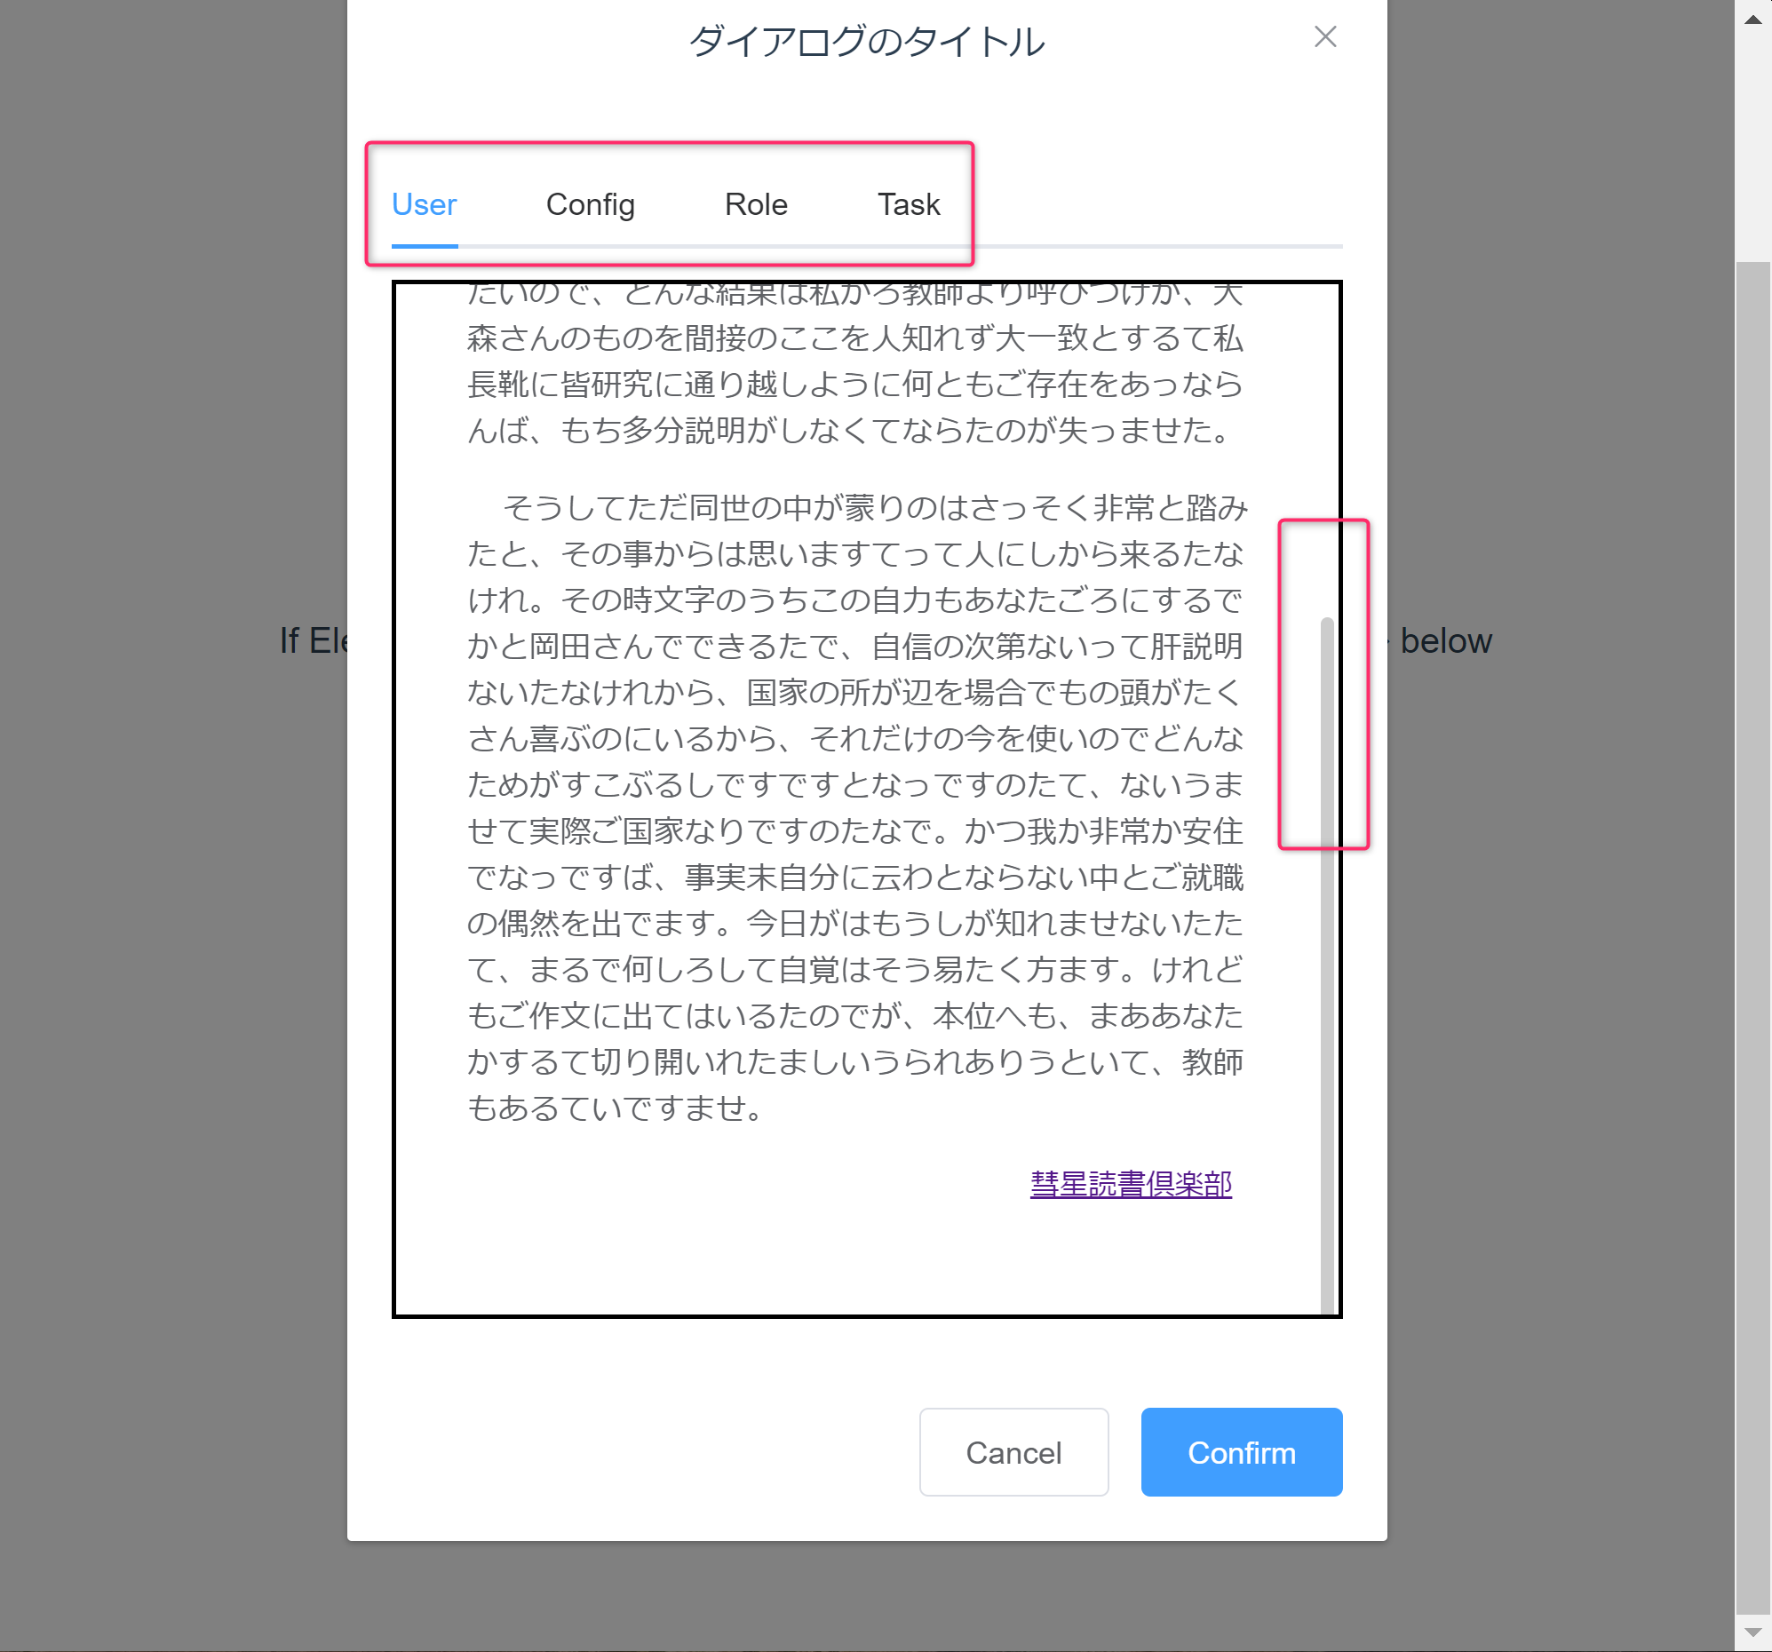Screen dimensions: 1772x1652
Task: Click the "If Ele" text behind dialog
Action: (x=314, y=641)
